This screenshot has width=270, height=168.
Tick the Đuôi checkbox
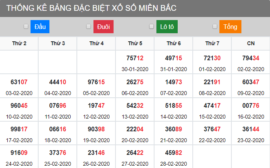coord(88,27)
